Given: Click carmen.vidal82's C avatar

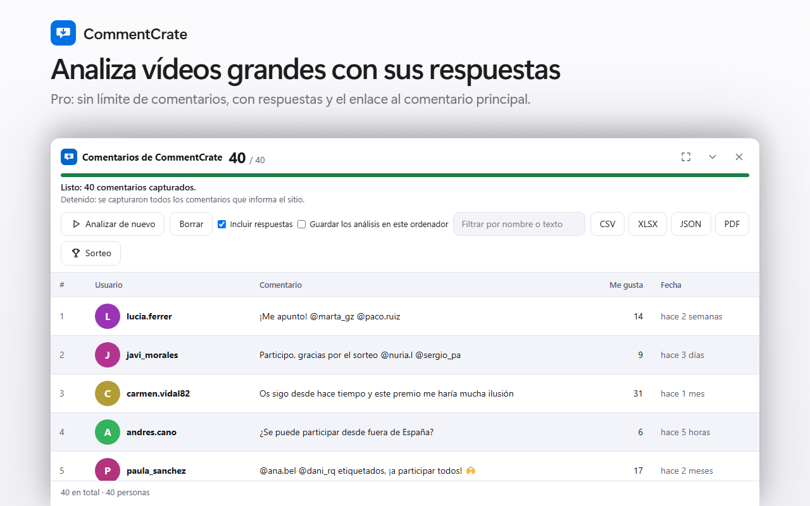Looking at the screenshot, I should (x=108, y=393).
